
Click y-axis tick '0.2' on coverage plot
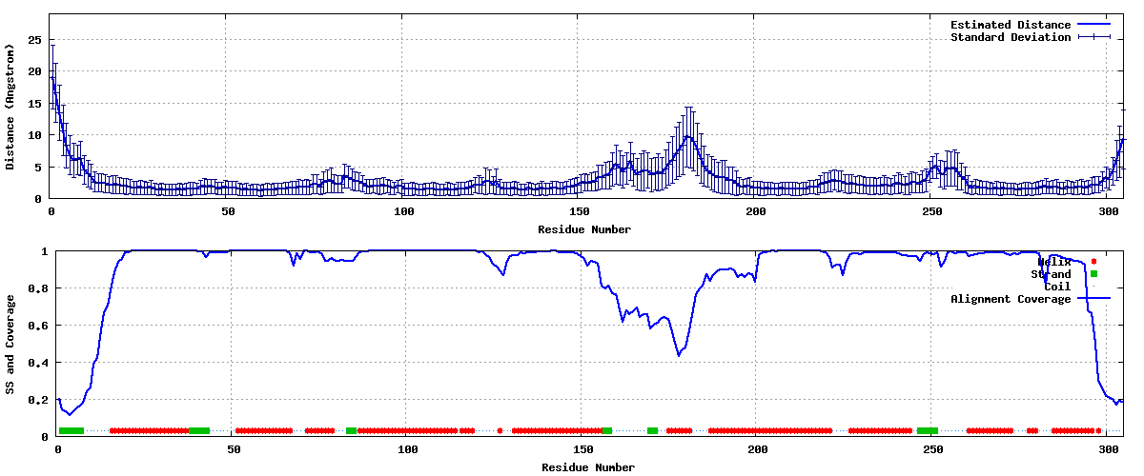click(x=39, y=400)
